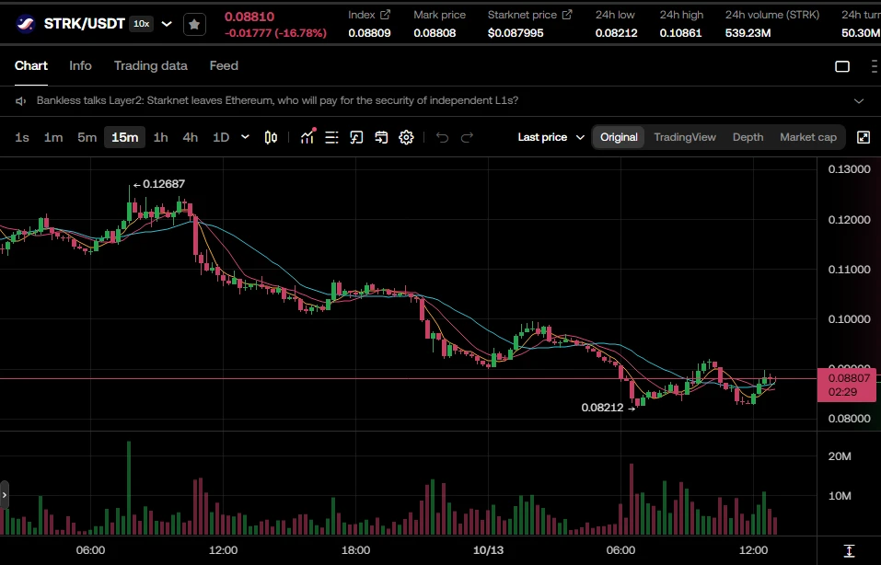Open the Trading data tab
This screenshot has height=565, width=881.
(151, 65)
